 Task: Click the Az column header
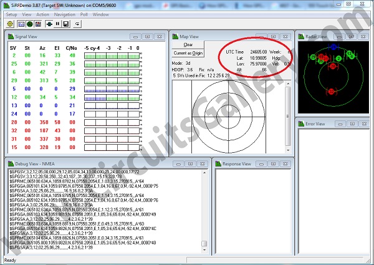(42, 48)
